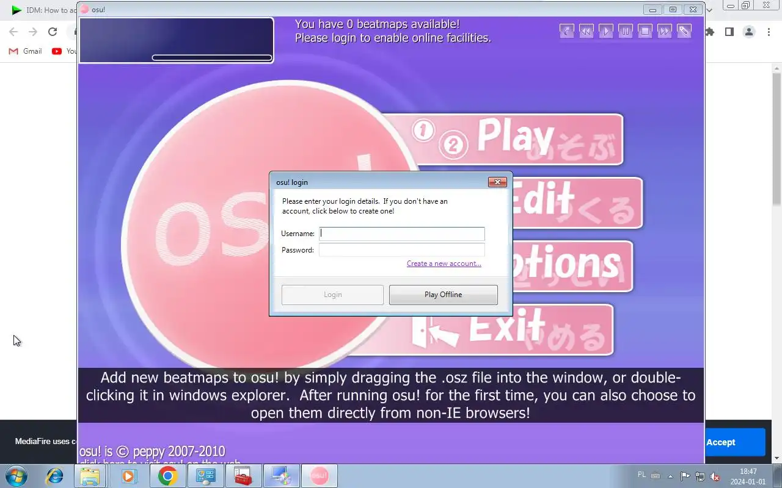Open the Options menu button
The height and width of the screenshot is (488, 782).
572,266
